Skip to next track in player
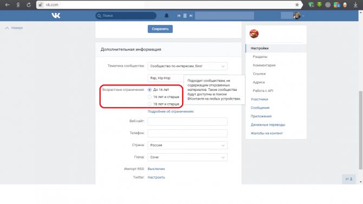This screenshot has width=363, height=204. pyautogui.click(x=191, y=16)
